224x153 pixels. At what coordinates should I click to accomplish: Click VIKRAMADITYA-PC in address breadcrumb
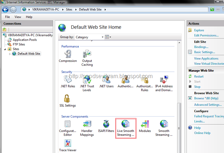point(45,9)
